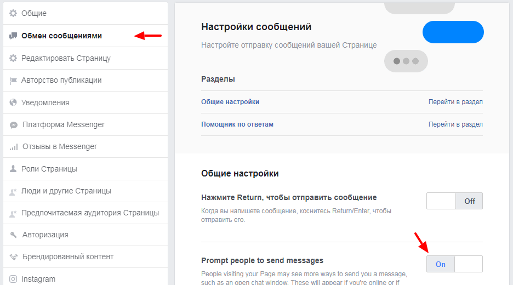Open Instagram settings item
Screen dimensions: 513x285
point(86,277)
